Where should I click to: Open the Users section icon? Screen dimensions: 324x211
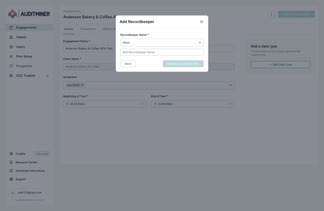(11, 47)
